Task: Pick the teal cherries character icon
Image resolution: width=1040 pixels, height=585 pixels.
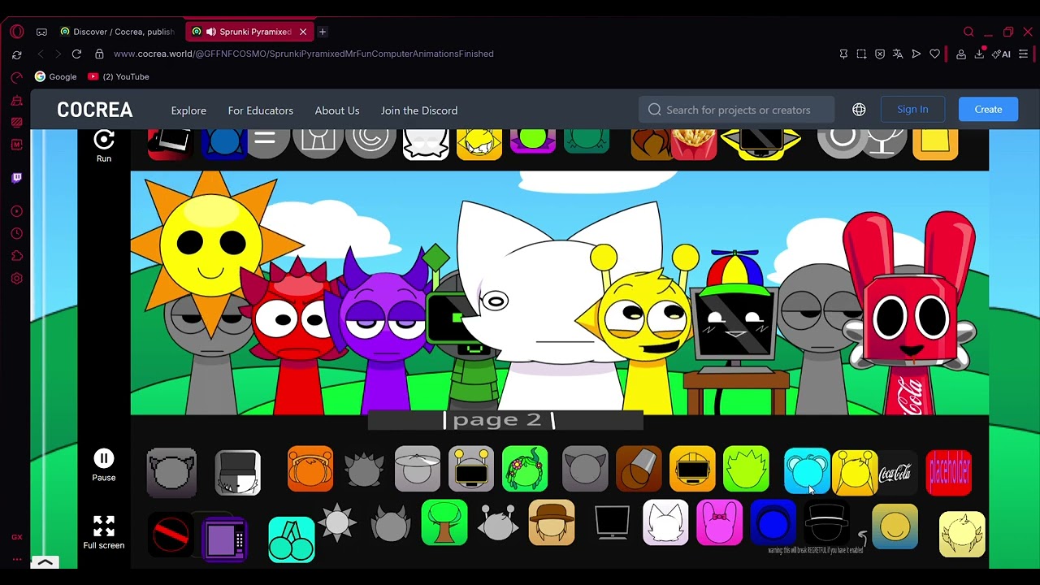Action: [x=292, y=539]
